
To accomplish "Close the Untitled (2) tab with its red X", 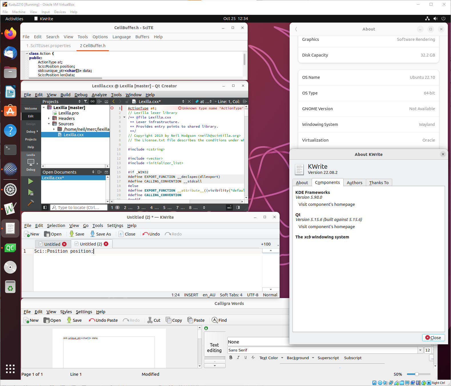I will 106,244.
